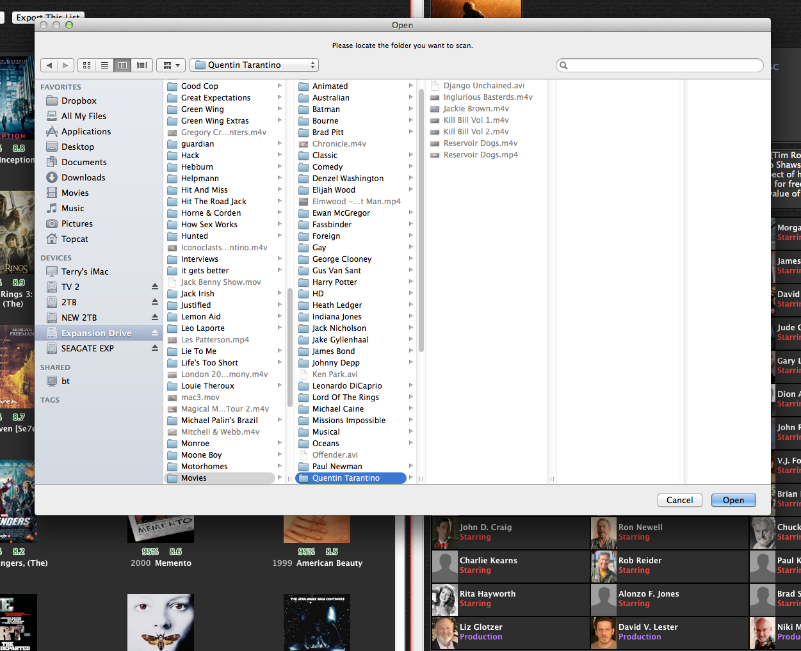Expand the Animated folder arrow
The image size is (801, 651).
411,86
